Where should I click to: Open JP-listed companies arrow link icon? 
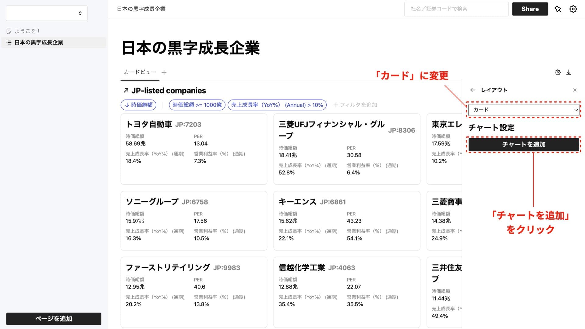coord(126,90)
